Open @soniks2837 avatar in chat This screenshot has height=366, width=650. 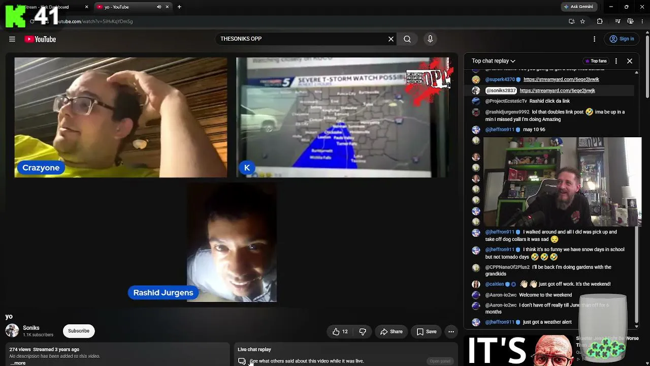[476, 90]
